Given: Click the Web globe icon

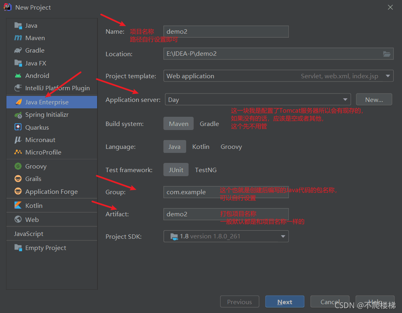Looking at the screenshot, I should point(18,220).
